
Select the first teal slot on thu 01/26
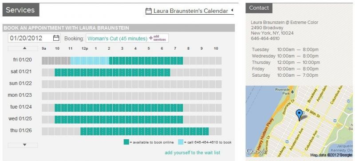click(x=83, y=131)
